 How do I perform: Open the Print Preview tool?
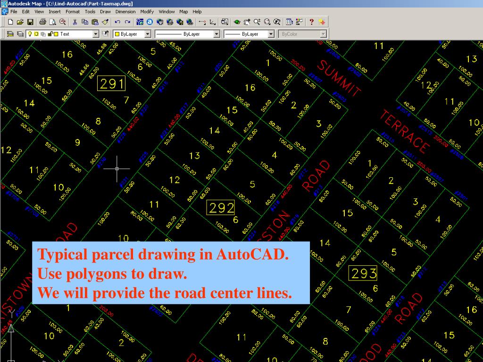click(51, 22)
